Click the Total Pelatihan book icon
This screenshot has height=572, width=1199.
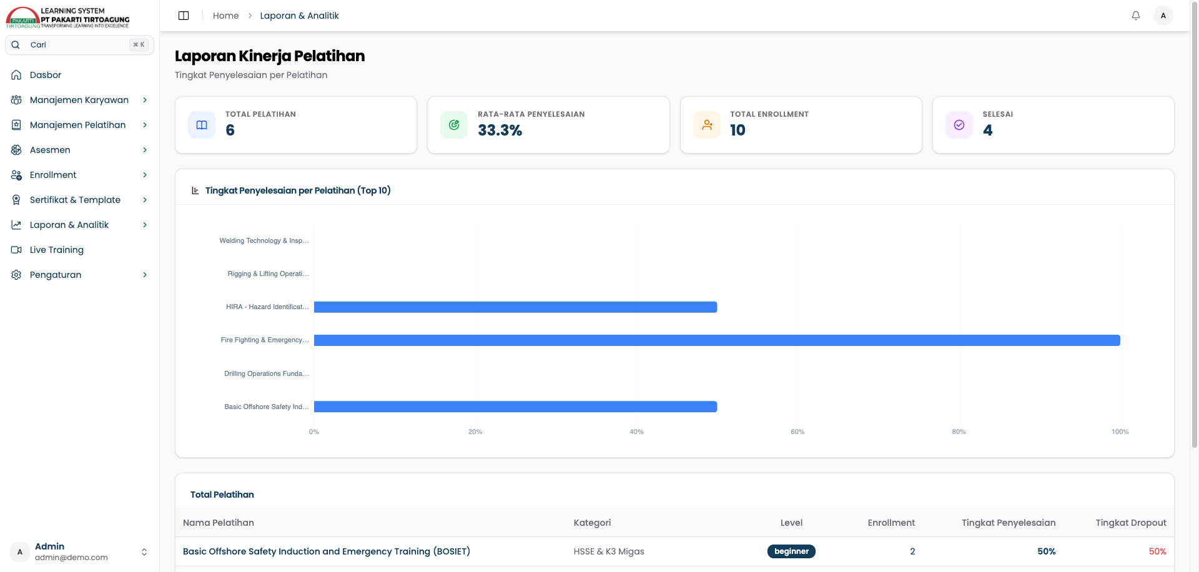tap(202, 125)
